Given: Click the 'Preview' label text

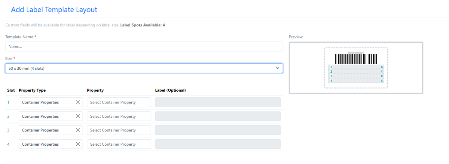Looking at the screenshot, I should 296,37.
